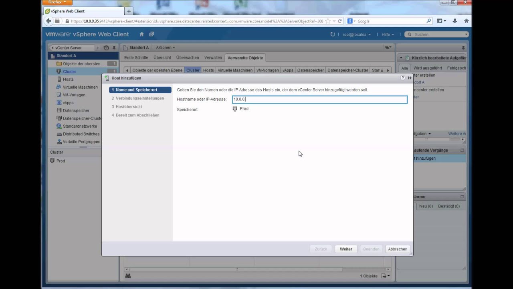The image size is (513, 289).
Task: Maximize the Laufende Vorgänge panel
Action: [x=462, y=151]
